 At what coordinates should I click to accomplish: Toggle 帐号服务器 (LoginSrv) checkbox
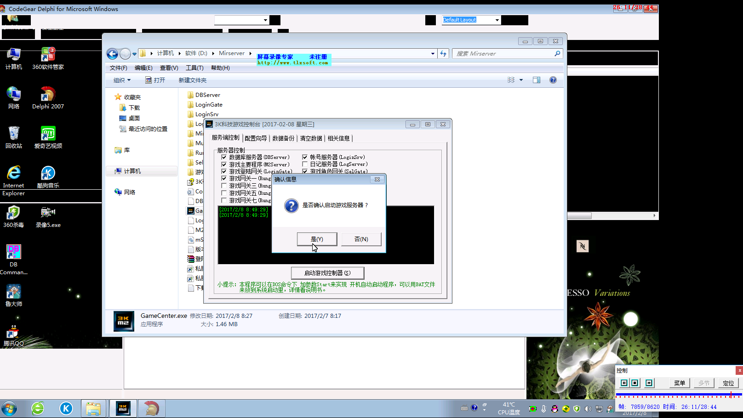point(305,157)
